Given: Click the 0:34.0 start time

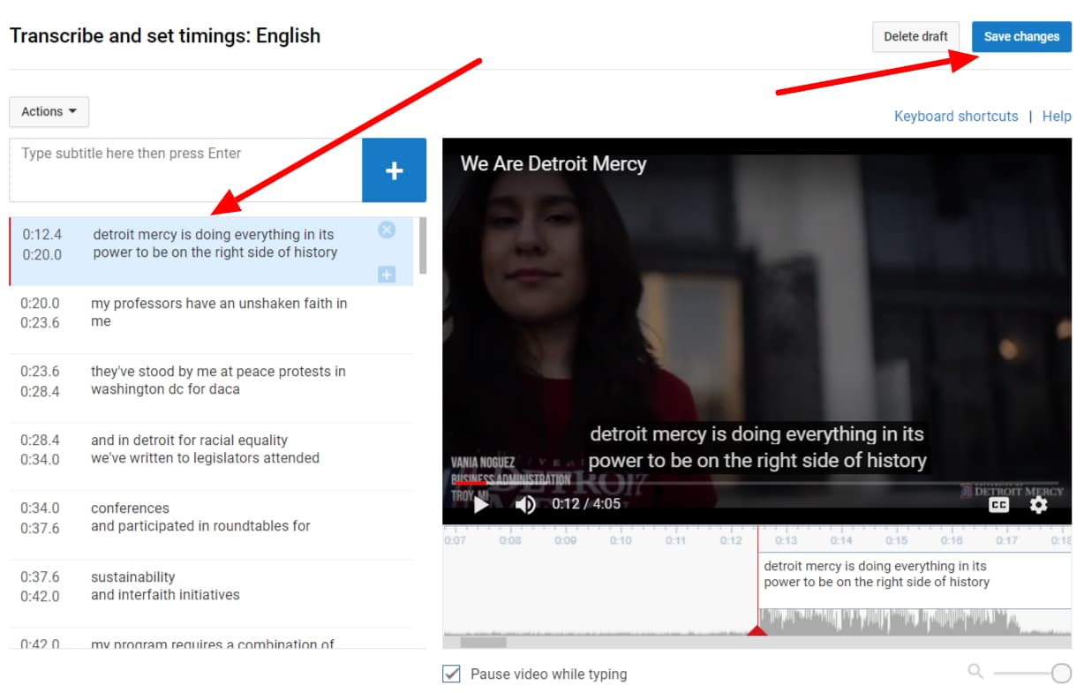Looking at the screenshot, I should pyautogui.click(x=41, y=508).
